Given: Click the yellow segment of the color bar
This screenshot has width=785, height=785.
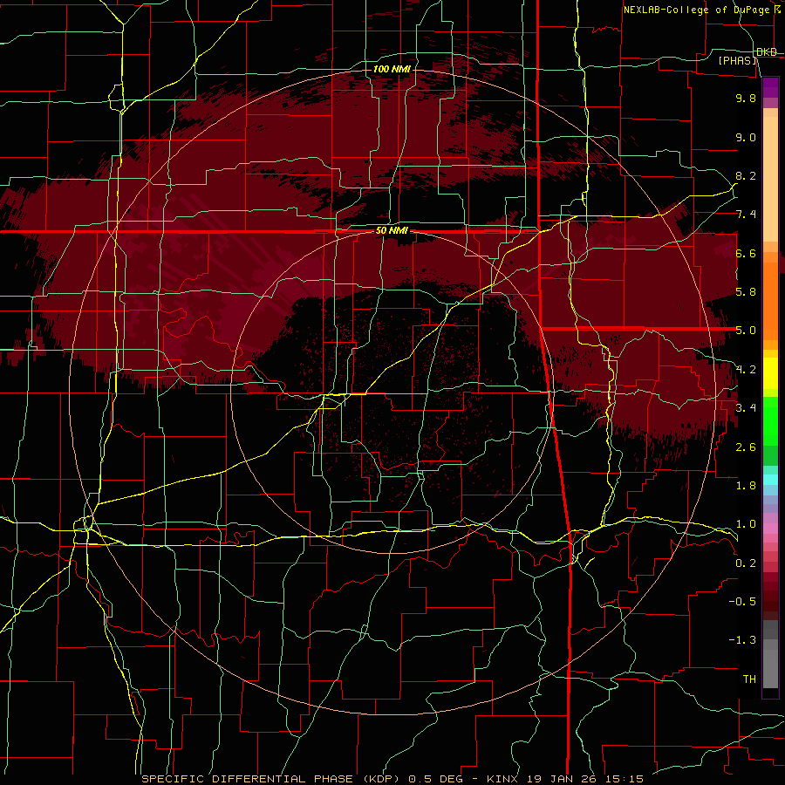Looking at the screenshot, I should click(770, 373).
